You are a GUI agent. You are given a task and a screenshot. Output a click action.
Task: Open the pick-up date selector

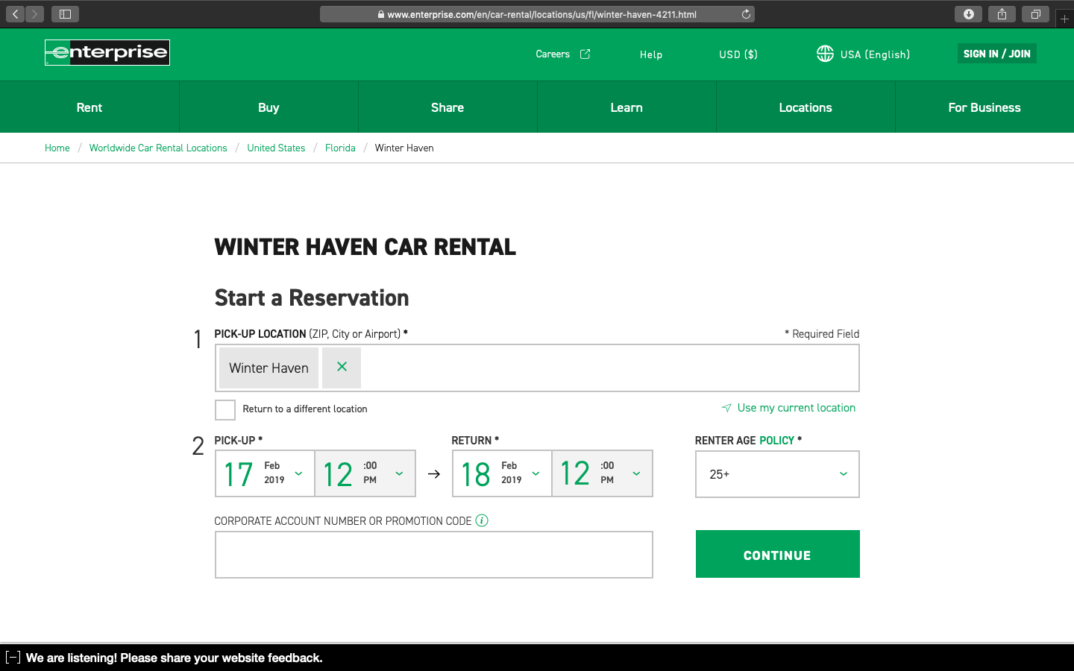(265, 473)
